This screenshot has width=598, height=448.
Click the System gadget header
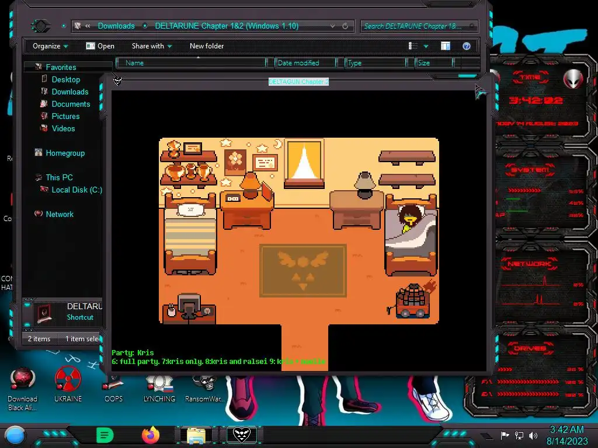(x=530, y=170)
